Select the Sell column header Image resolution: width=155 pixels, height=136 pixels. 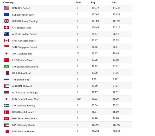pyautogui.click(x=114, y=3)
